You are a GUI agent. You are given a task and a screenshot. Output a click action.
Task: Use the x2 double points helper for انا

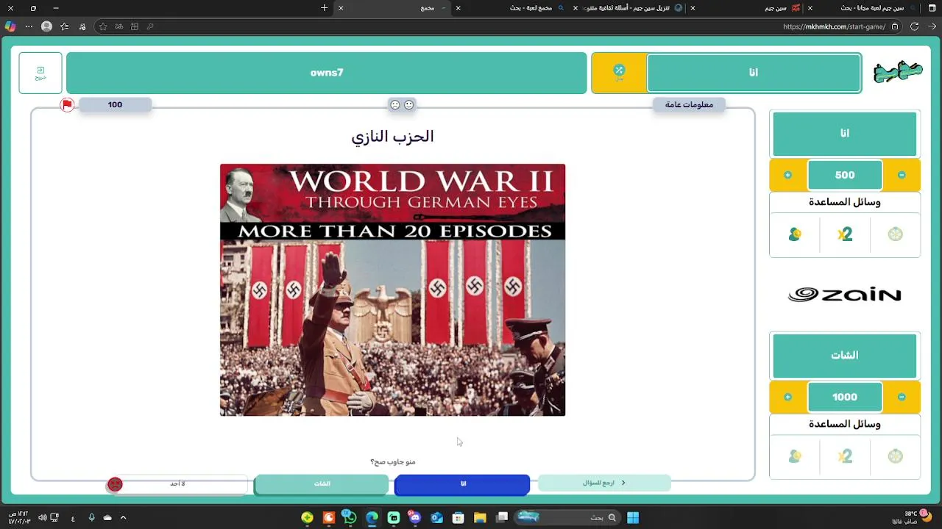[845, 234]
